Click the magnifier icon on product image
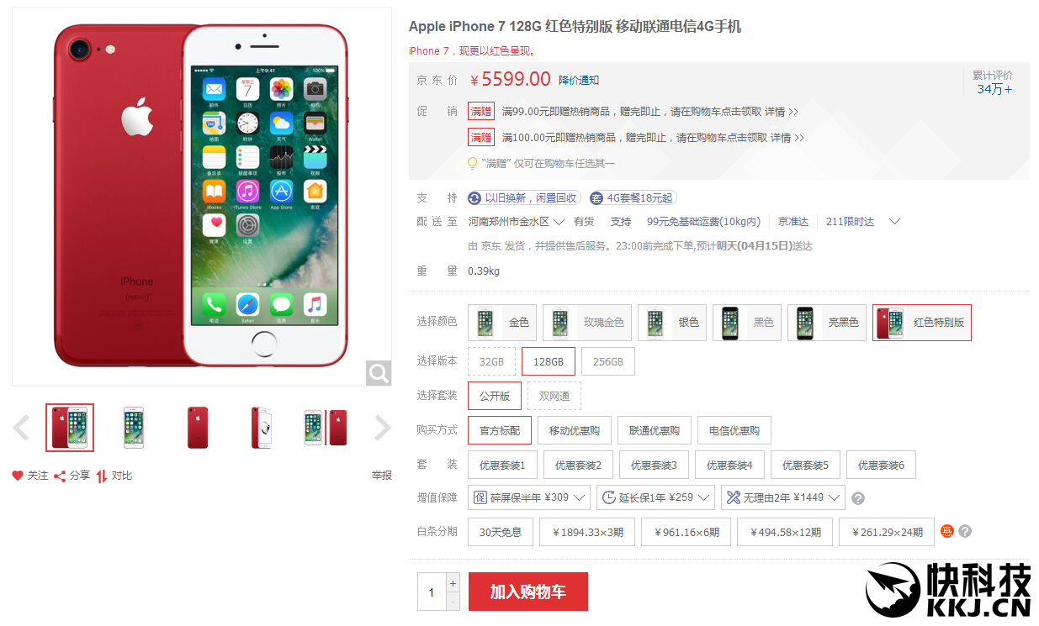 pyautogui.click(x=379, y=373)
